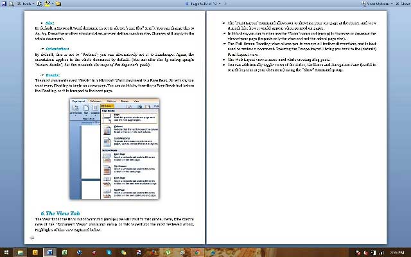Open Skype from the taskbar
The width and height of the screenshot is (411, 257).
click(x=109, y=253)
